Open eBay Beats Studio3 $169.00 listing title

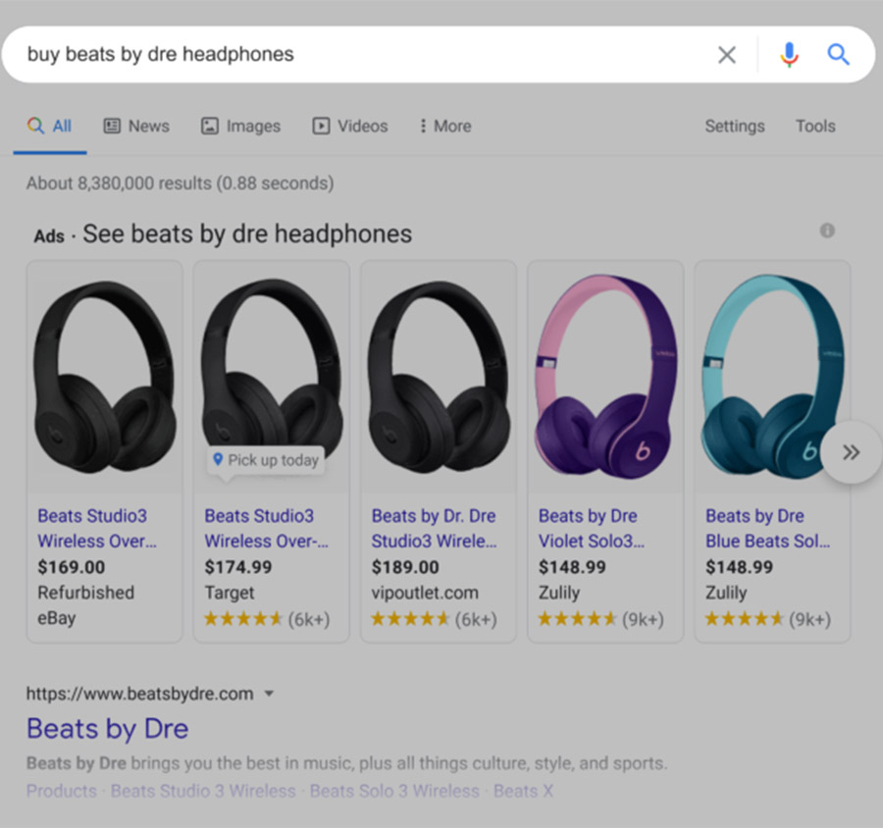coord(97,529)
